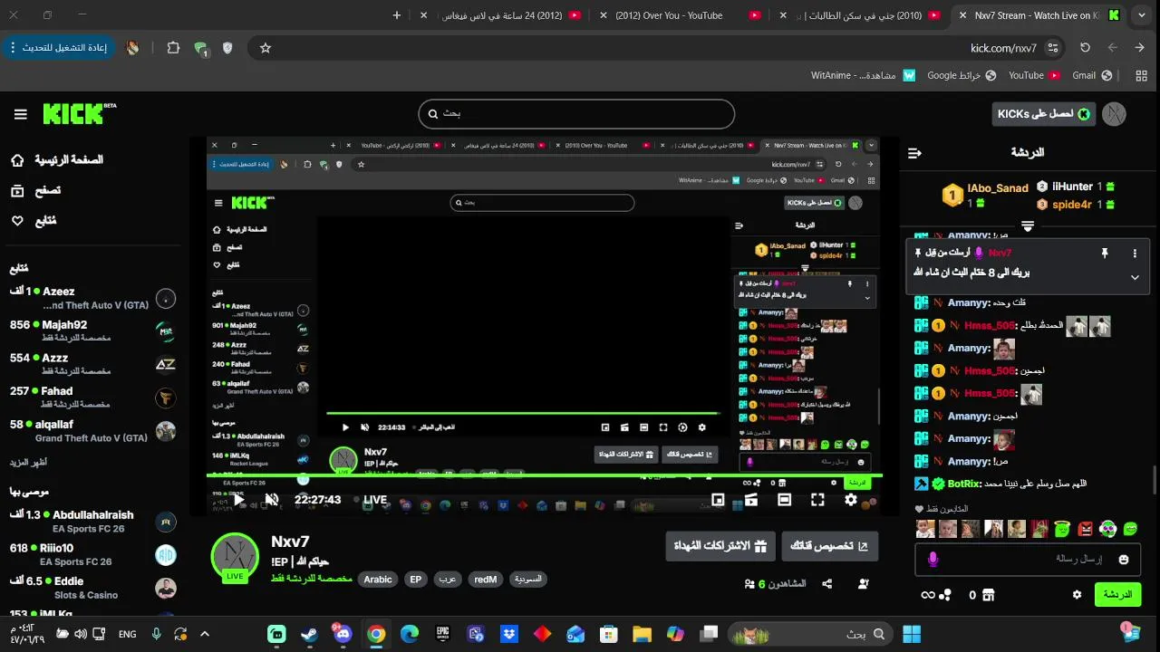
Task: Click the Kick search field
Action: [576, 114]
